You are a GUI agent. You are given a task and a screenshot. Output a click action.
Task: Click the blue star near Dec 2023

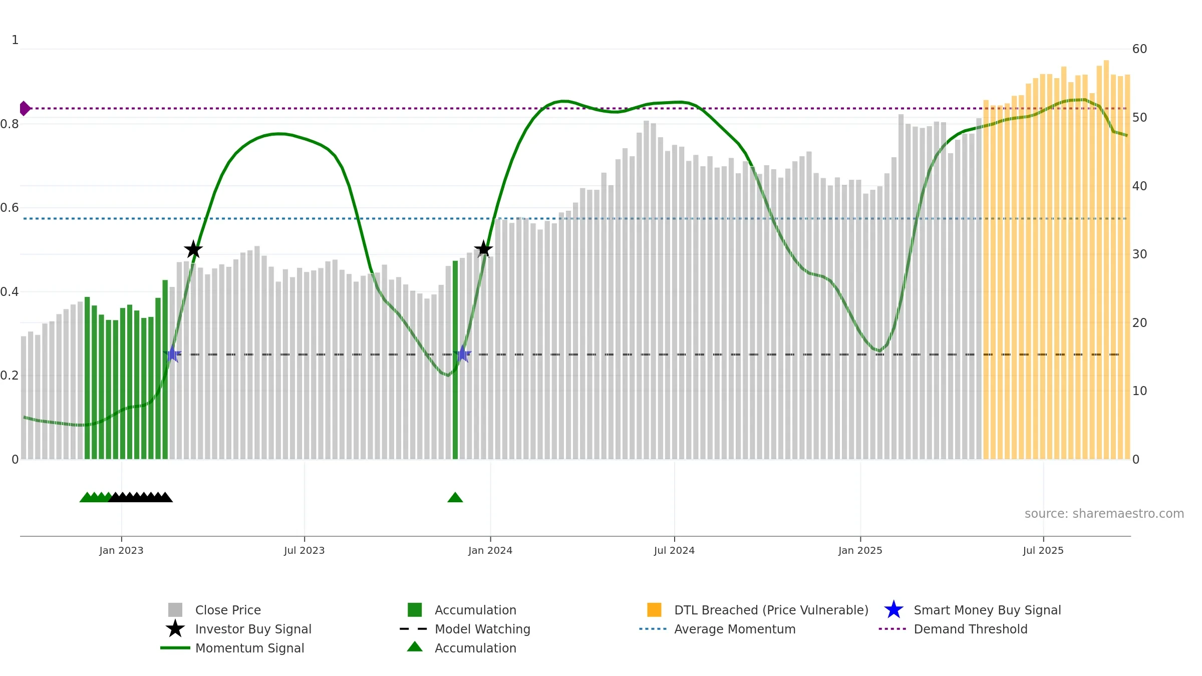tap(463, 354)
